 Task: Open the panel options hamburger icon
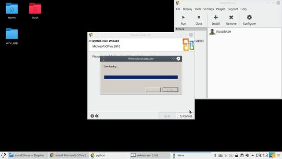point(278,155)
